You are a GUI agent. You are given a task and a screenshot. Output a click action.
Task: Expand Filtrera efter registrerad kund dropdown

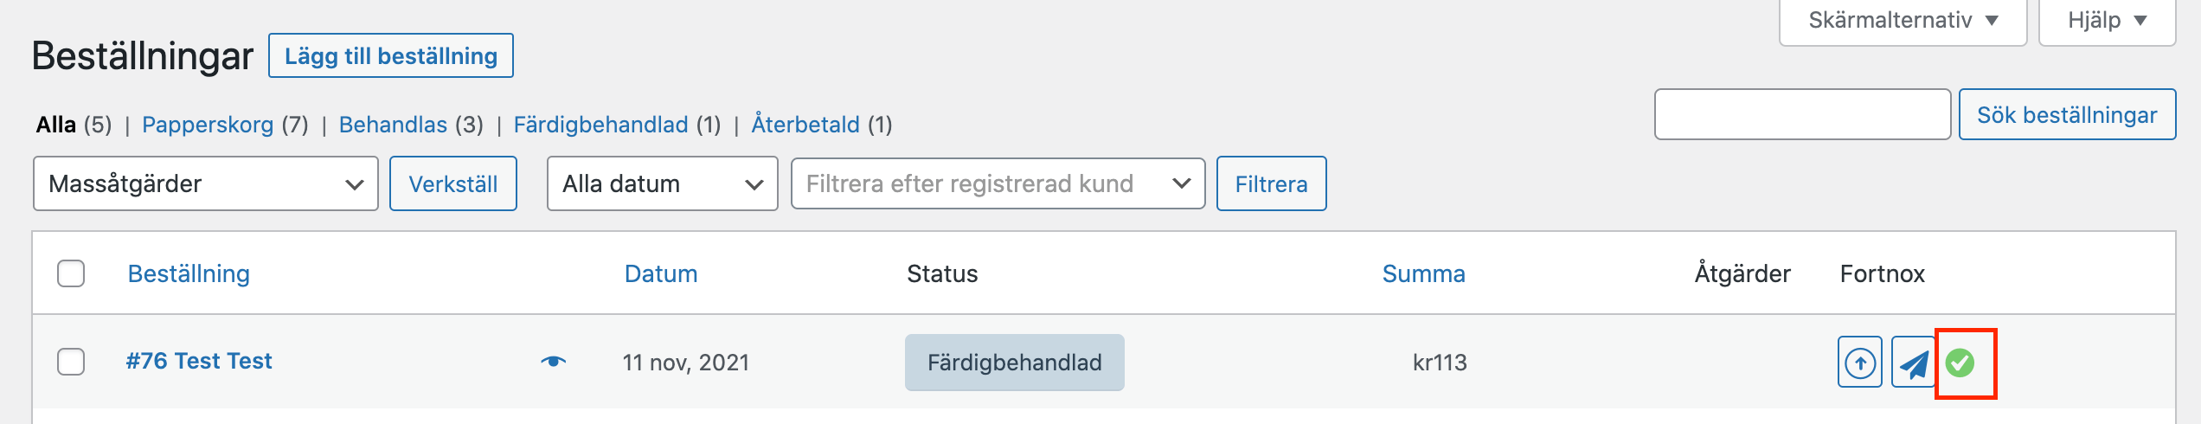pos(998,183)
